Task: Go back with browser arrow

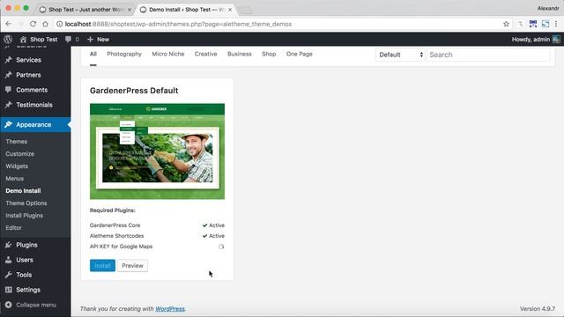Action: (x=9, y=24)
